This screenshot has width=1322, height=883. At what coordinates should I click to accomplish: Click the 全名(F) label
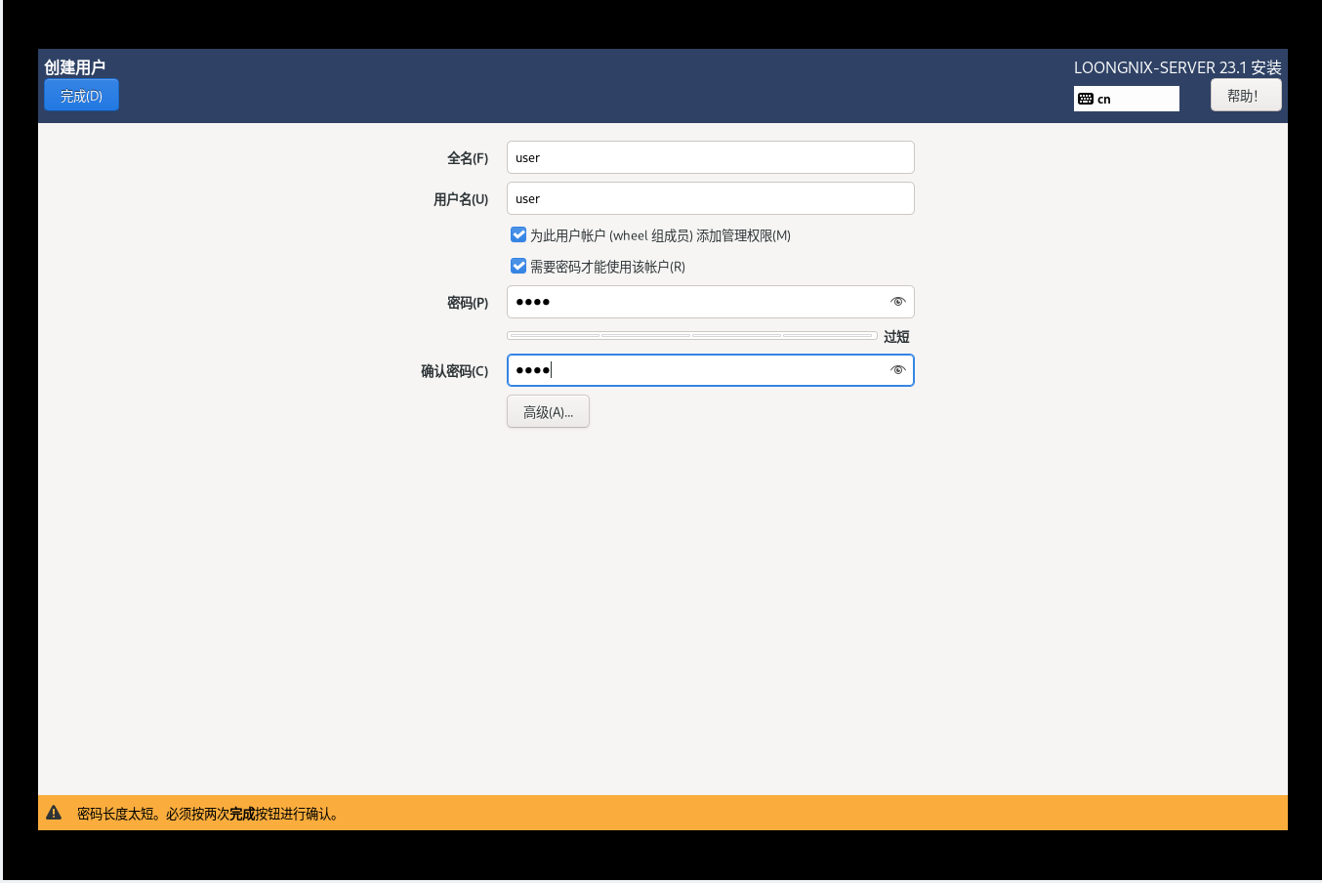point(468,158)
